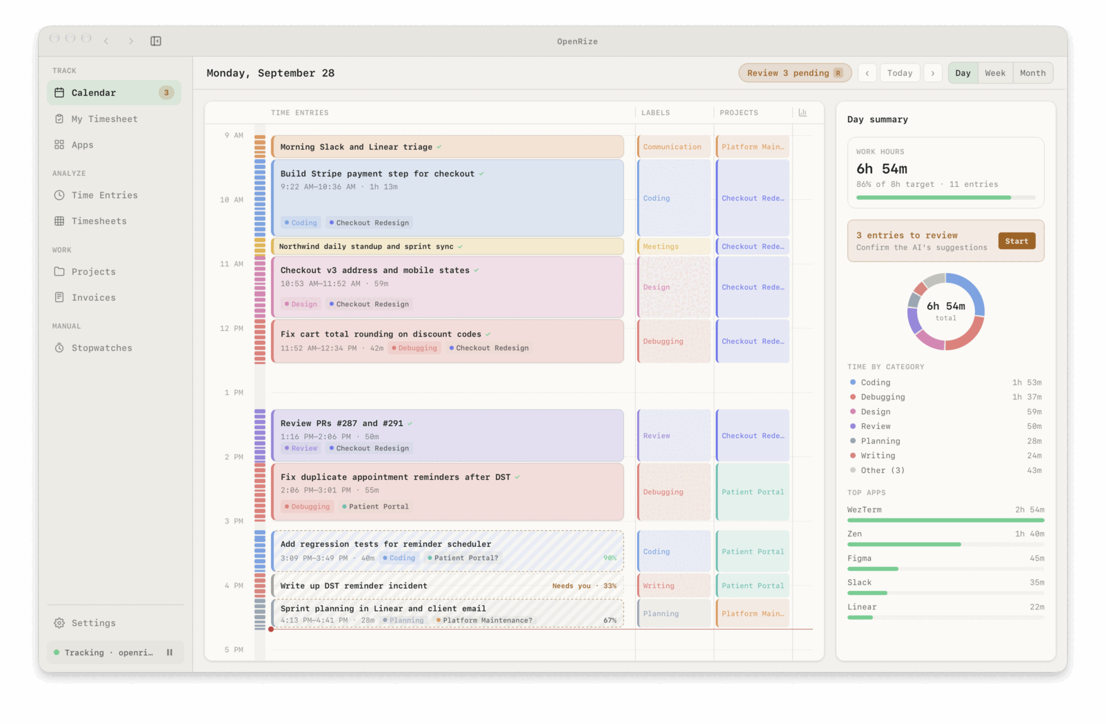
Task: Click Review 3 pending button
Action: coord(795,73)
